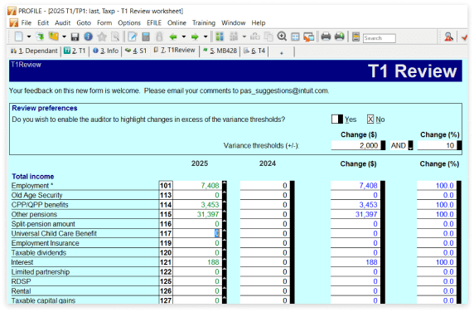Switch to the 6. T4 tab

(x=255, y=51)
